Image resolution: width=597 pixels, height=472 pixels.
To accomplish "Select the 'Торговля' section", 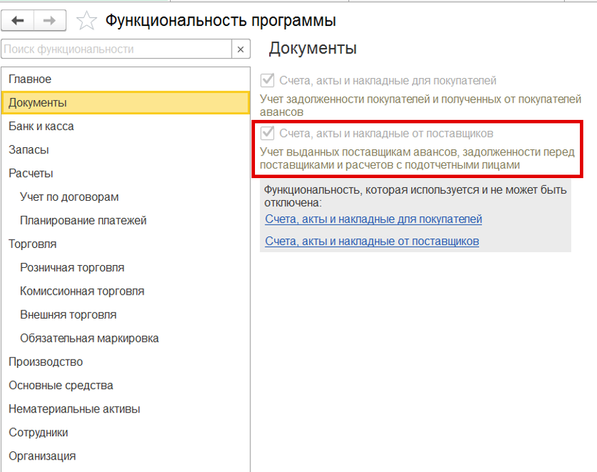I will tap(32, 244).
